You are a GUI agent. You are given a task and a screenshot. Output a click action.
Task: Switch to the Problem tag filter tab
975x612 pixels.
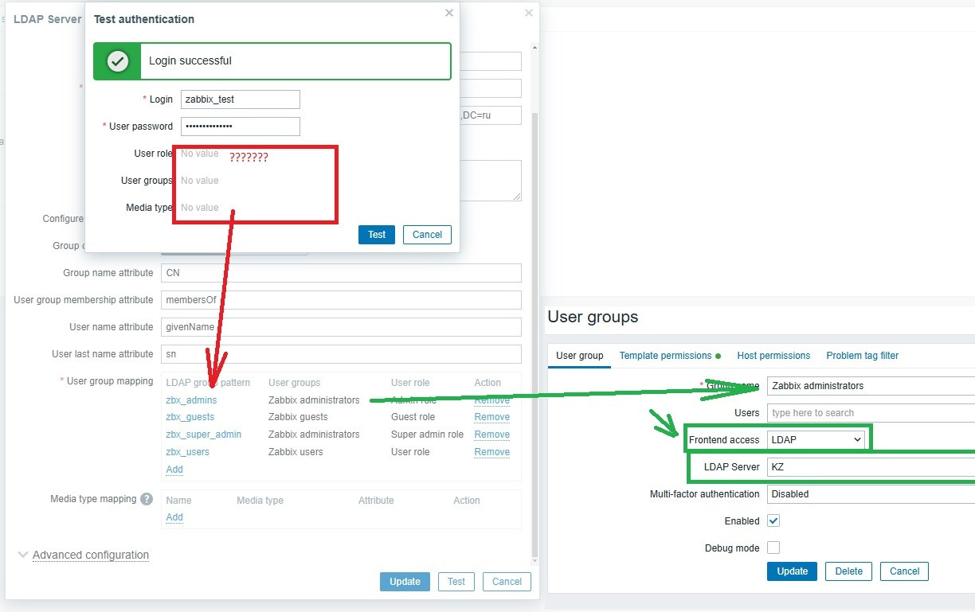tap(862, 356)
